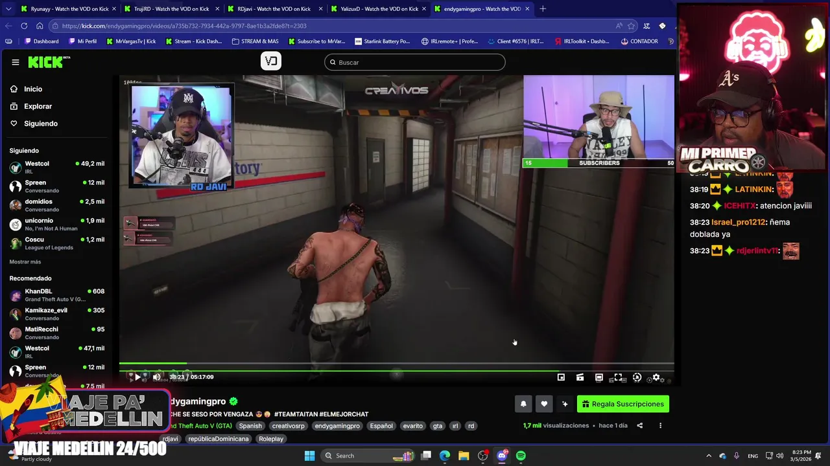Open the Kick hamburger sidebar menu
830x466 pixels.
pos(15,62)
